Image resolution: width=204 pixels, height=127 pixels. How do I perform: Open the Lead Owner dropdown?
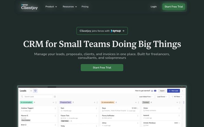click(x=162, y=97)
